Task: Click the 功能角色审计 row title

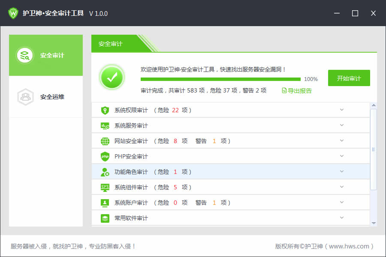Action: click(131, 172)
